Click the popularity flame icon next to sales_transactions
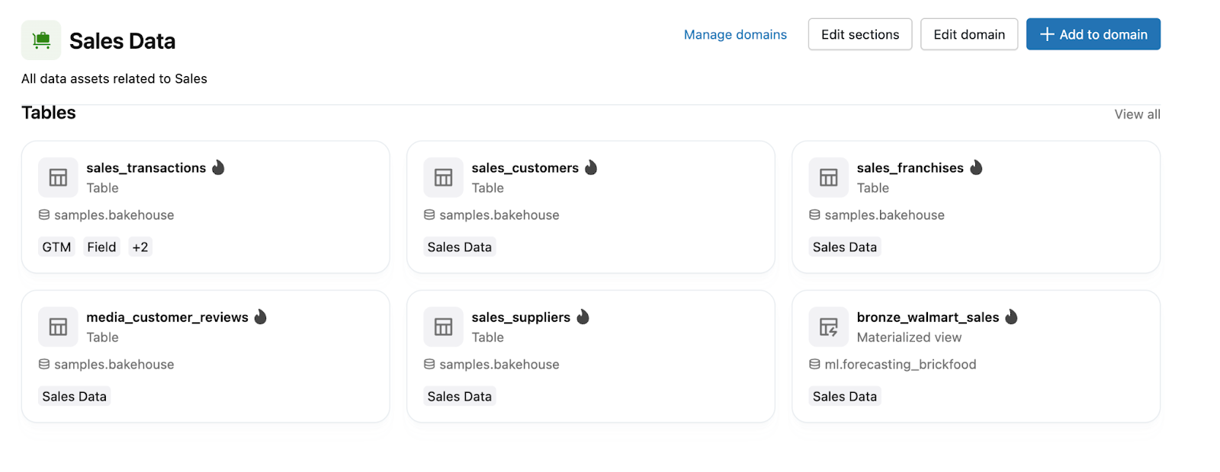 tap(219, 167)
